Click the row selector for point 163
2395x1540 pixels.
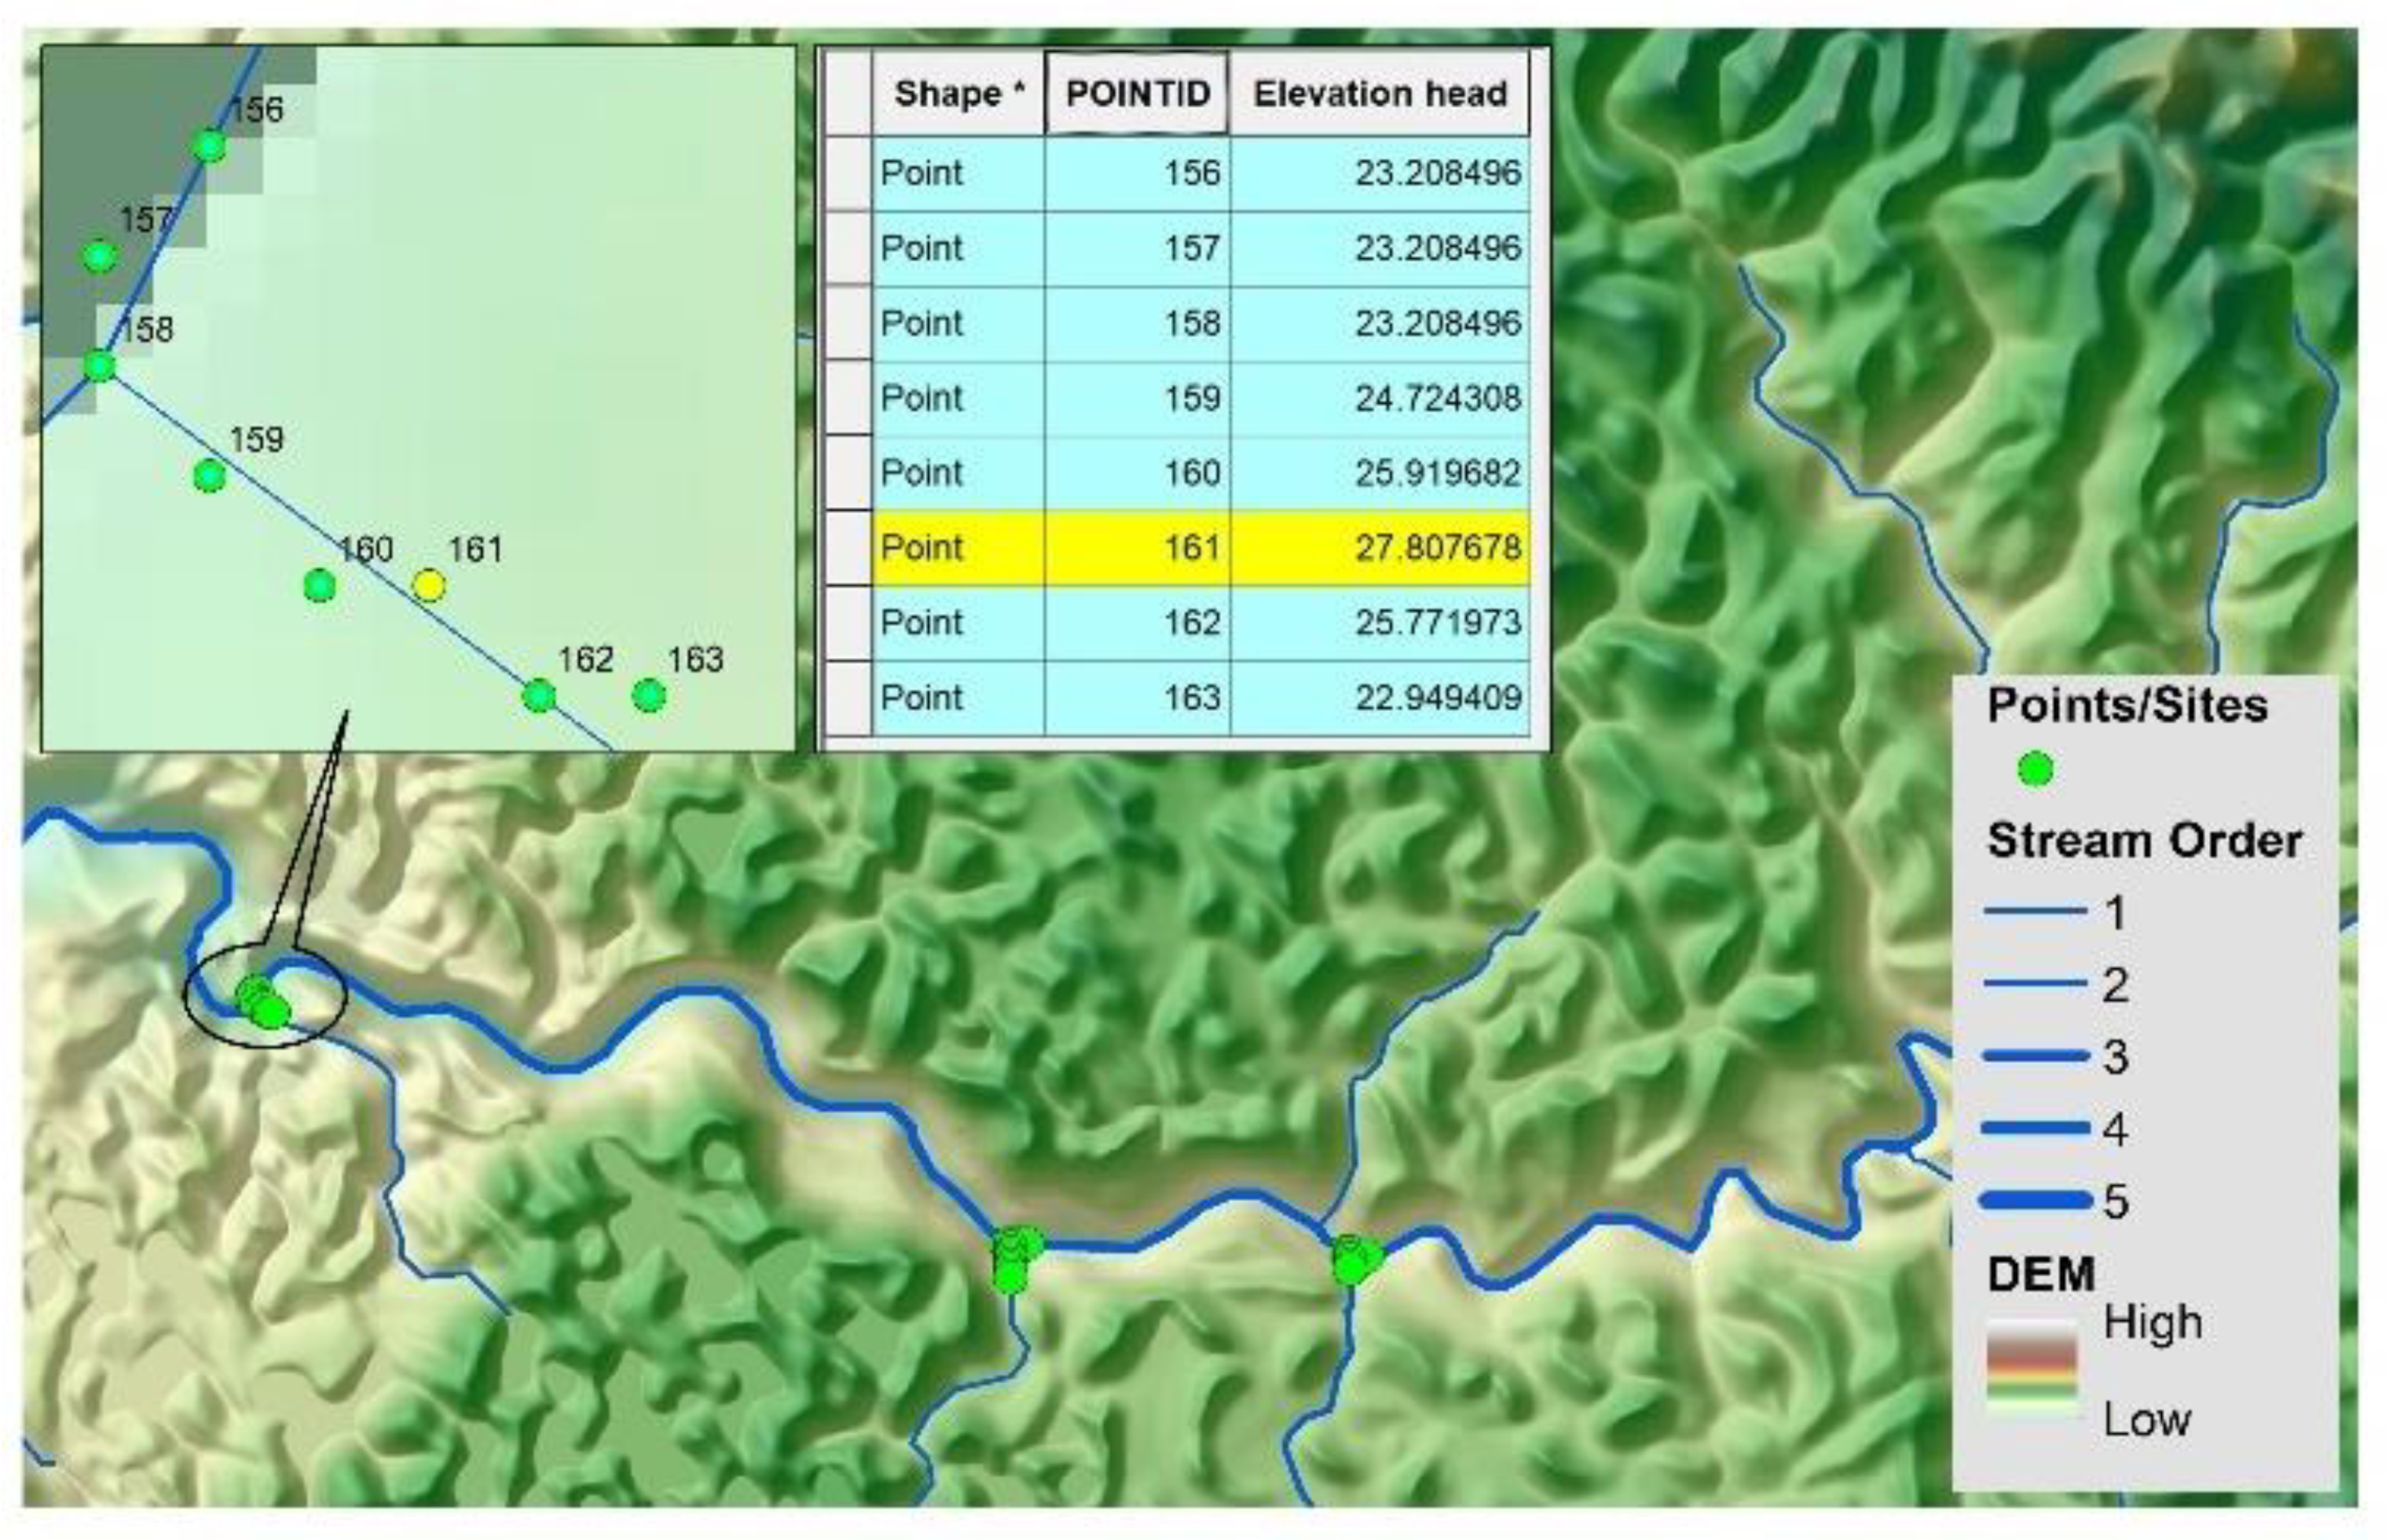[847, 697]
